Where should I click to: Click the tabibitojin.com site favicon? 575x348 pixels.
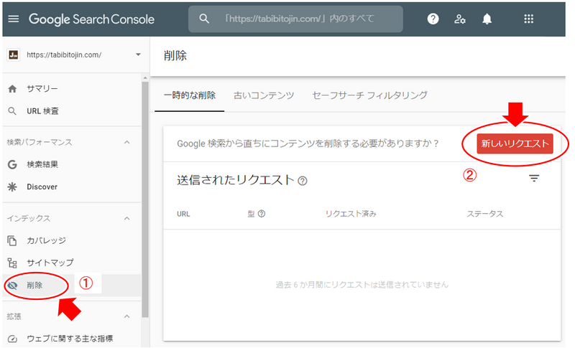tap(14, 55)
